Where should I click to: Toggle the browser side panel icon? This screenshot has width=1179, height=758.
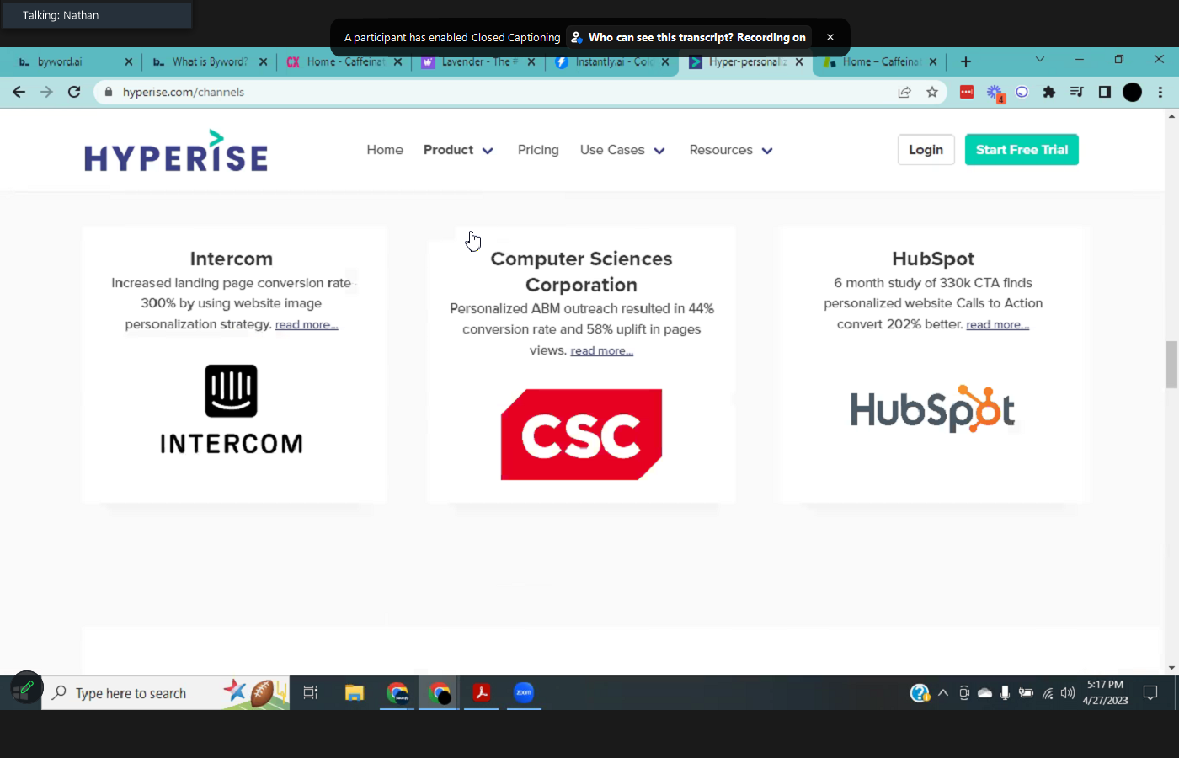pos(1104,92)
